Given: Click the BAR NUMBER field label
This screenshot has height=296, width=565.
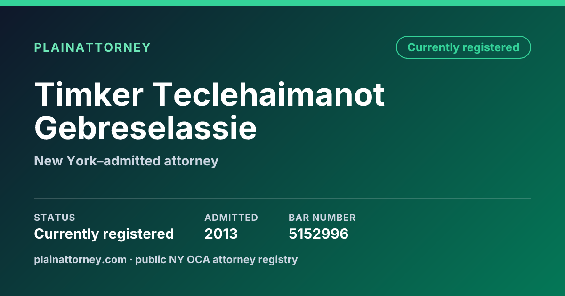Looking at the screenshot, I should [322, 218].
